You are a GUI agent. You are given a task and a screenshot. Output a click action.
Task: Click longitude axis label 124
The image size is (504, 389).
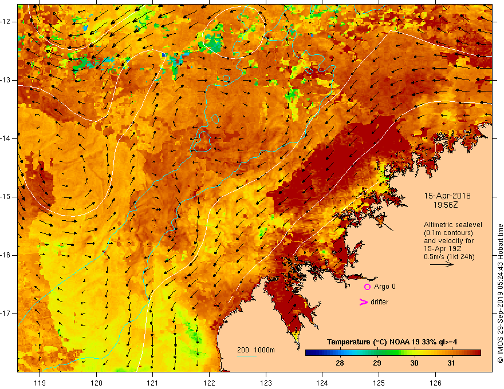click(x=322, y=383)
